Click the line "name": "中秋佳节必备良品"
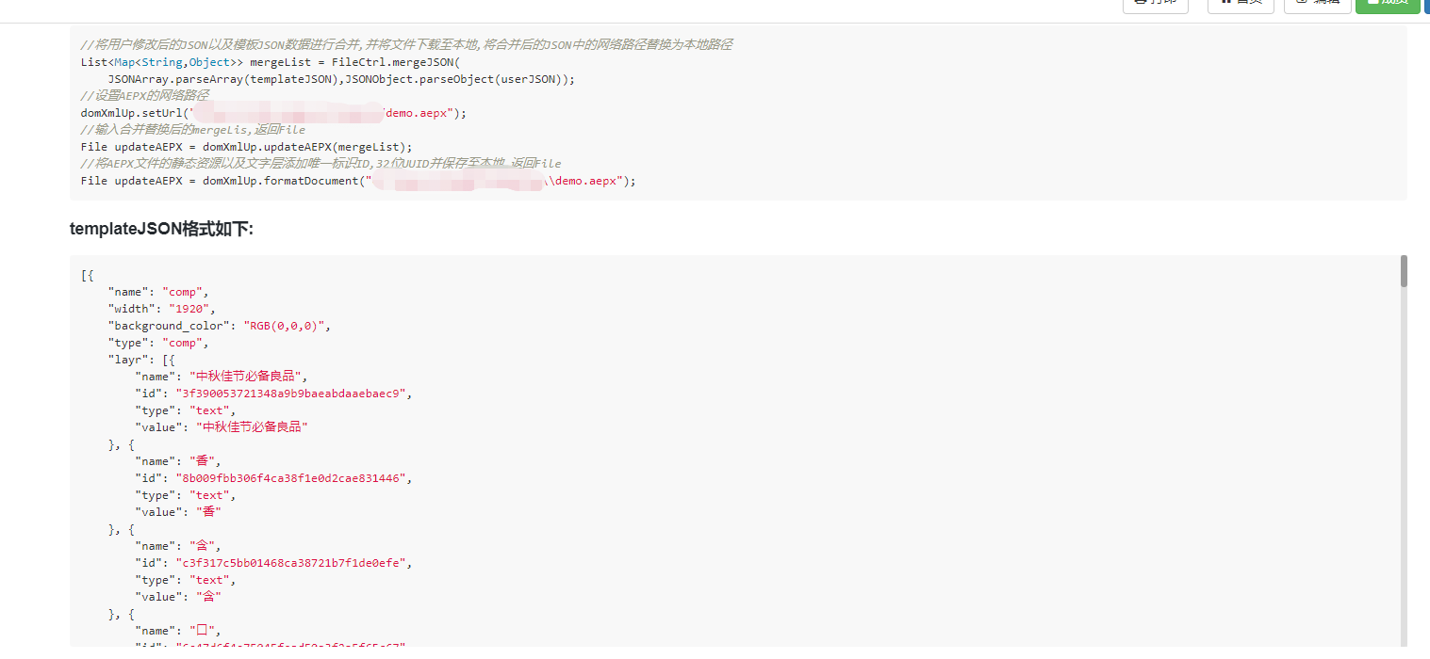The width and height of the screenshot is (1430, 659). pyautogui.click(x=222, y=377)
